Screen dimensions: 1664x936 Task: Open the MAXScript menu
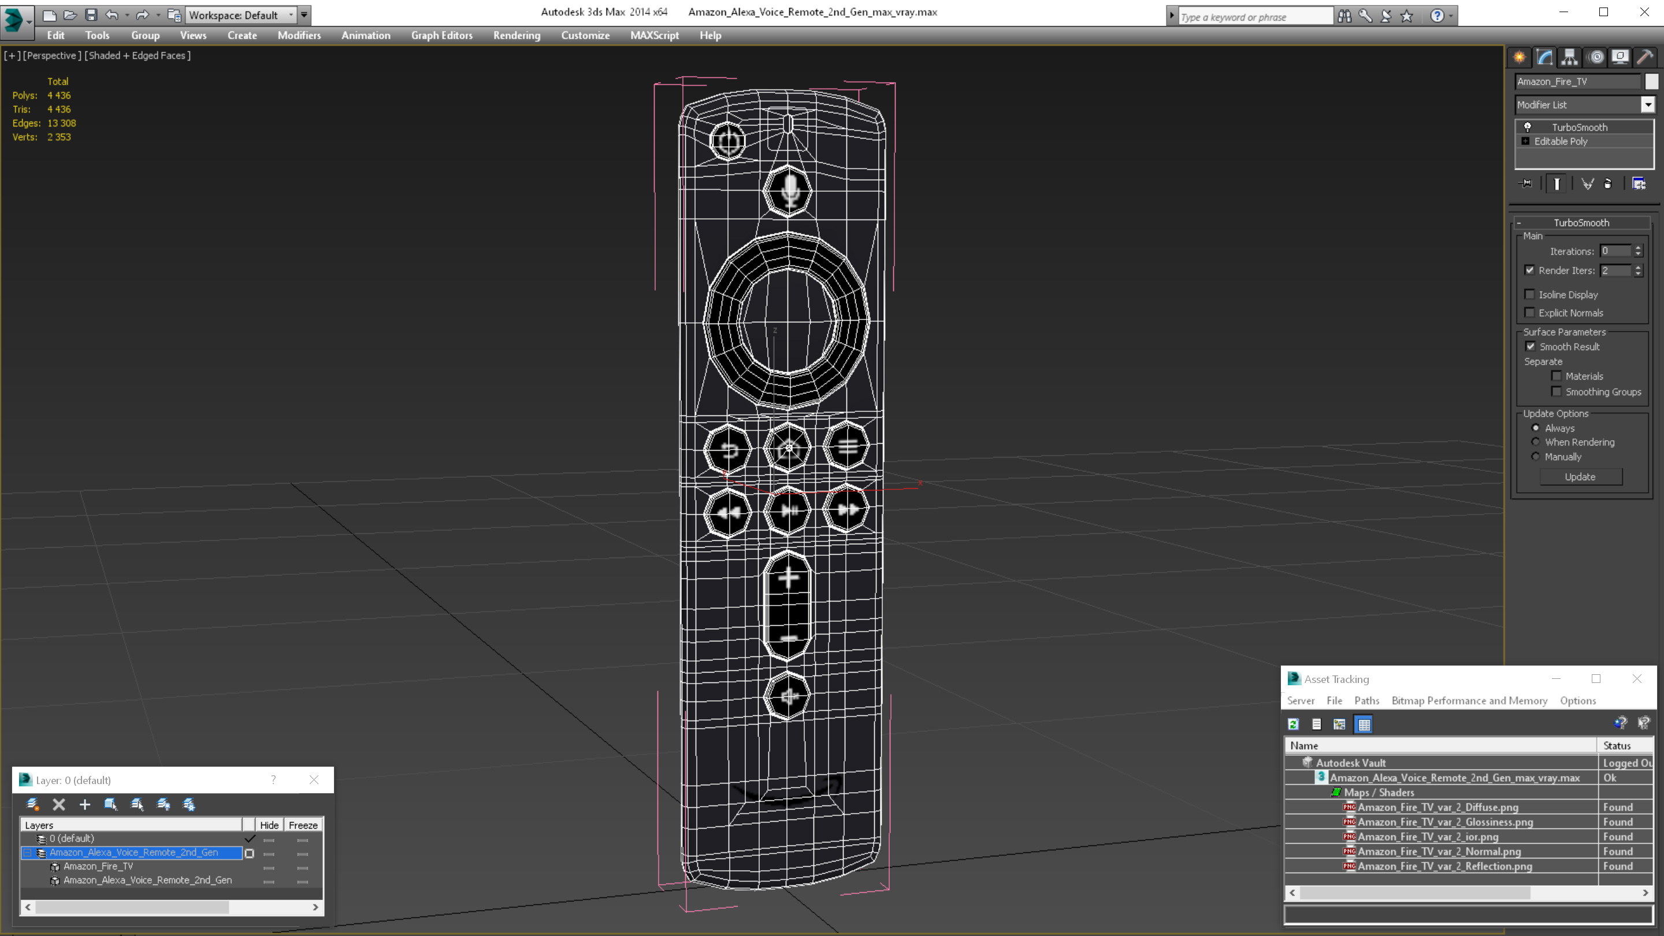(655, 35)
